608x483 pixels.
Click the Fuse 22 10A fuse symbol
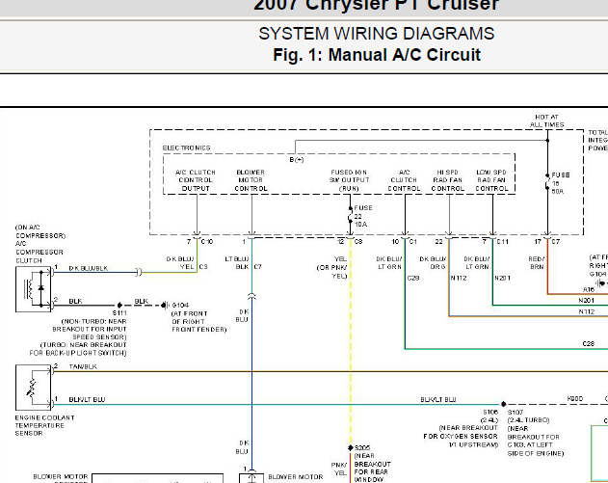click(x=350, y=217)
